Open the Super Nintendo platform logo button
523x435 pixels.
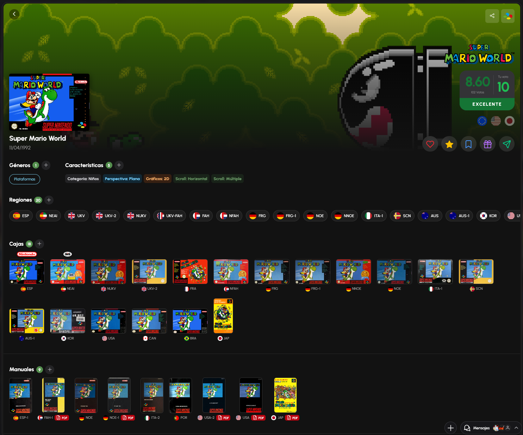click(x=508, y=16)
